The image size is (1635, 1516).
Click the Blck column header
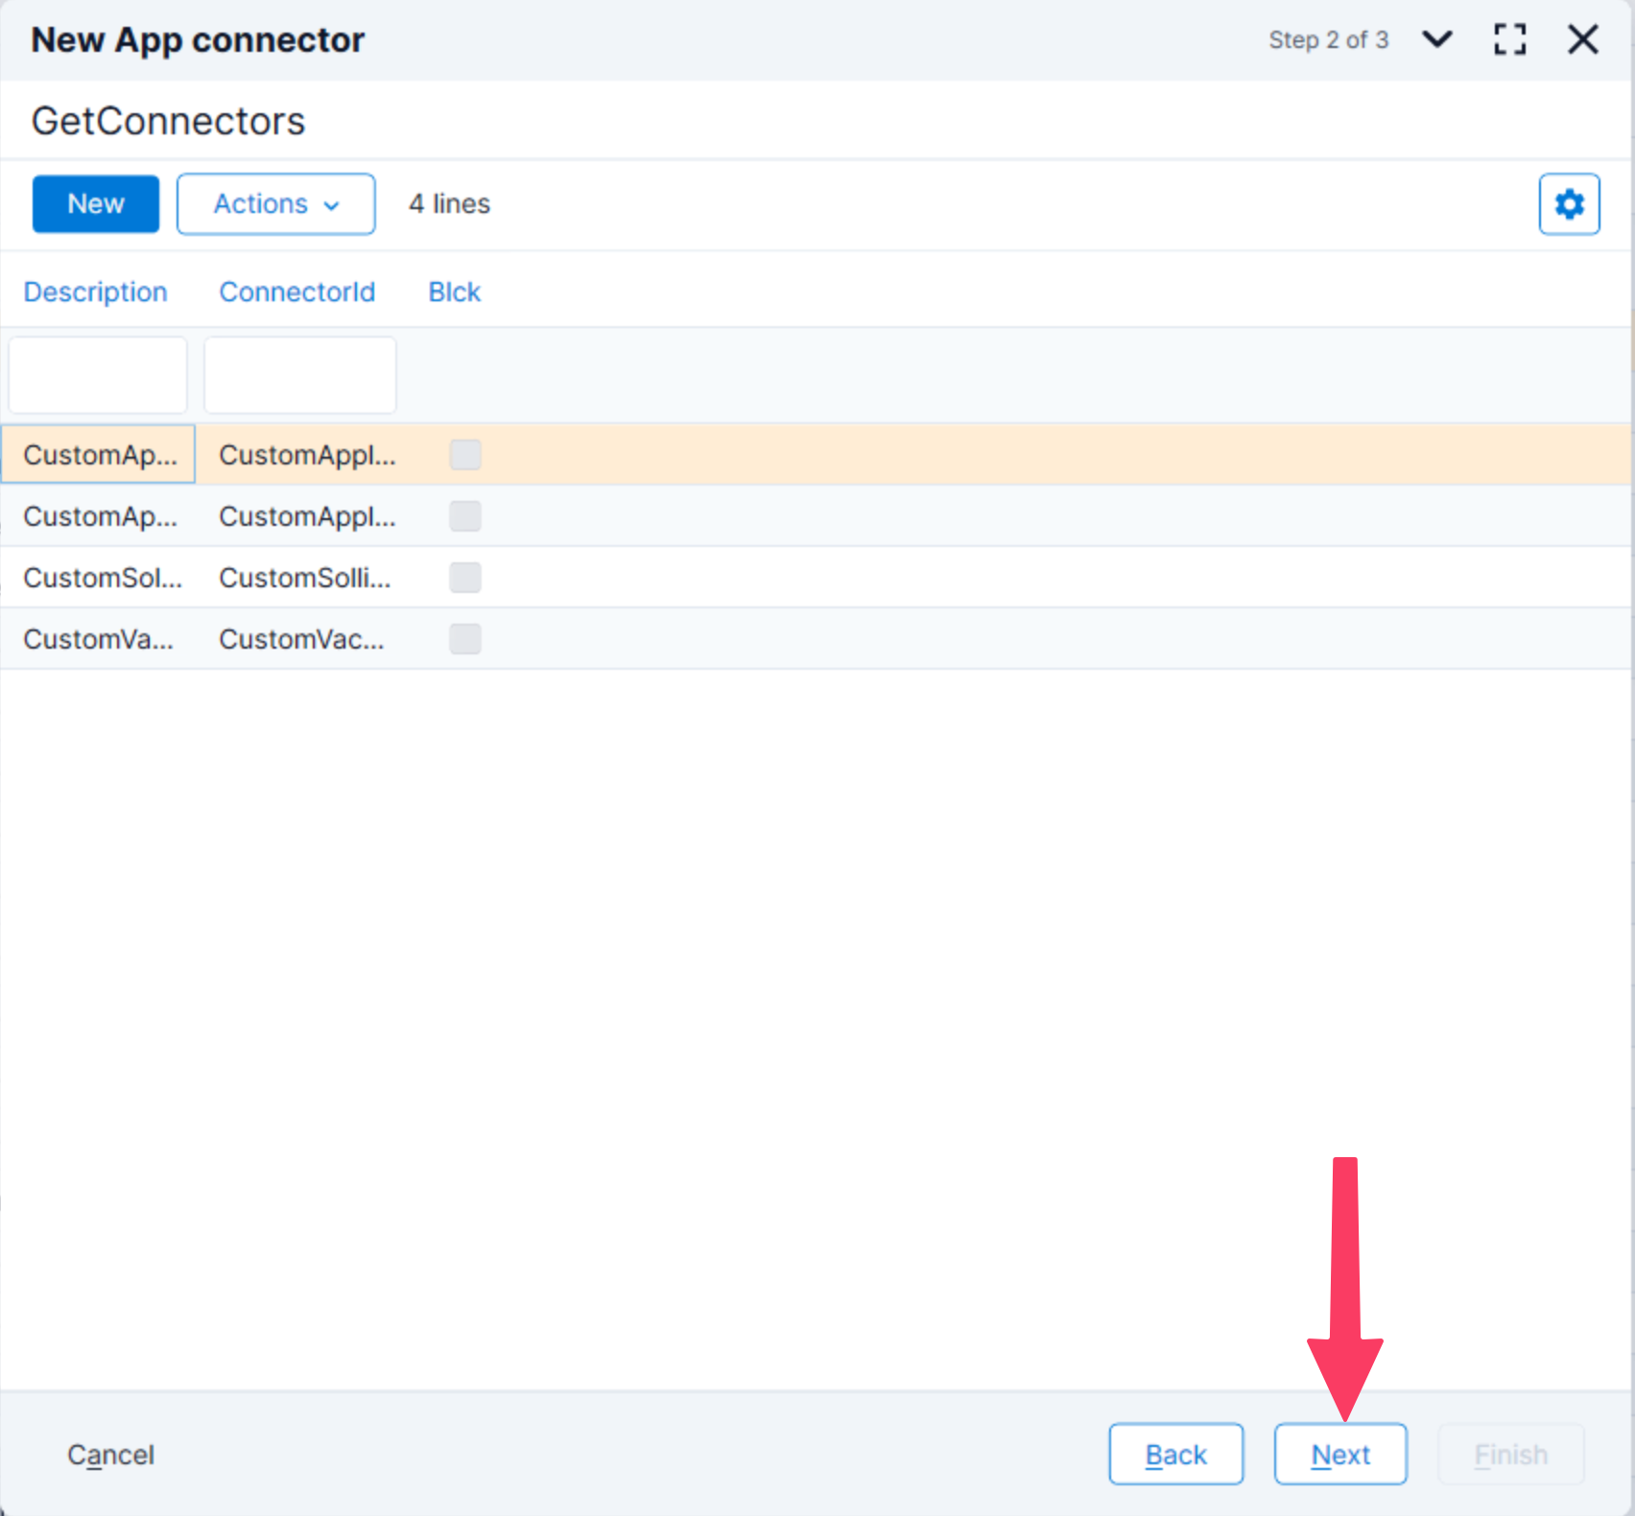454,292
